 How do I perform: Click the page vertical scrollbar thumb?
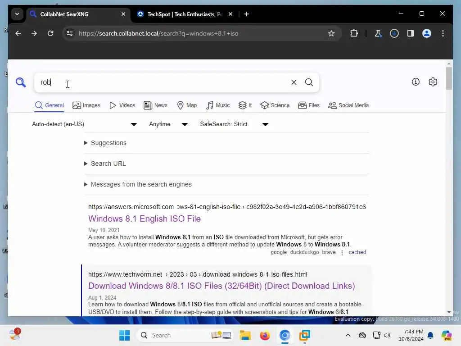point(449,78)
